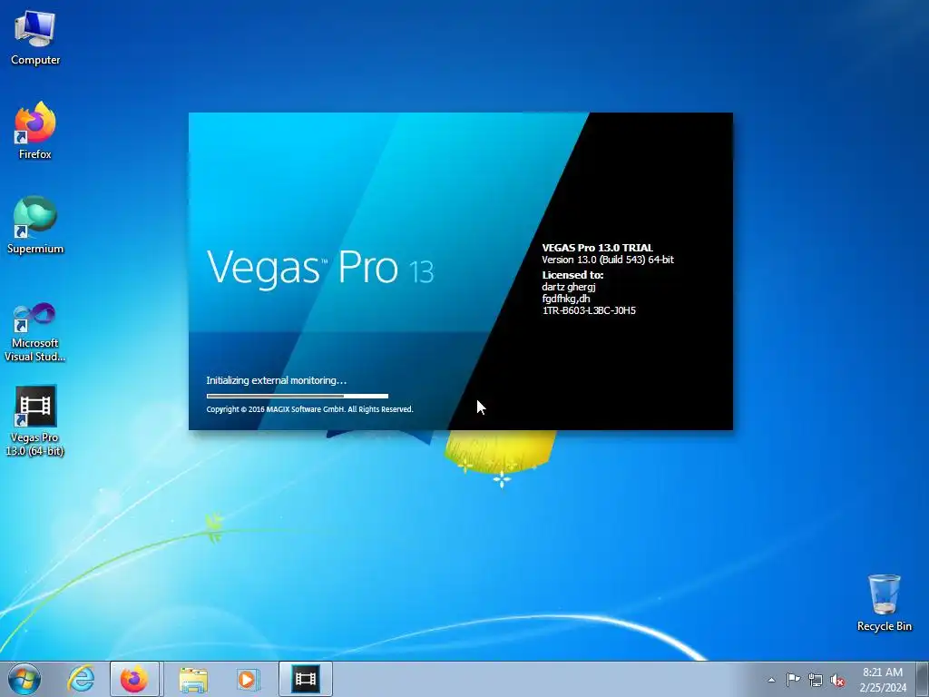Click the Vegas Pro taskbar button
Image resolution: width=929 pixels, height=697 pixels.
point(306,679)
